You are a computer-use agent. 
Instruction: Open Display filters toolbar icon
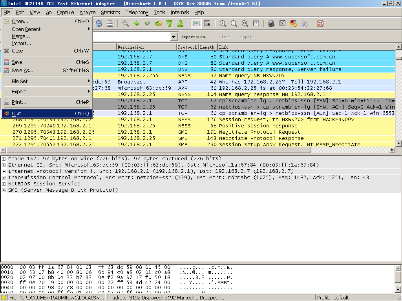coord(283,24)
